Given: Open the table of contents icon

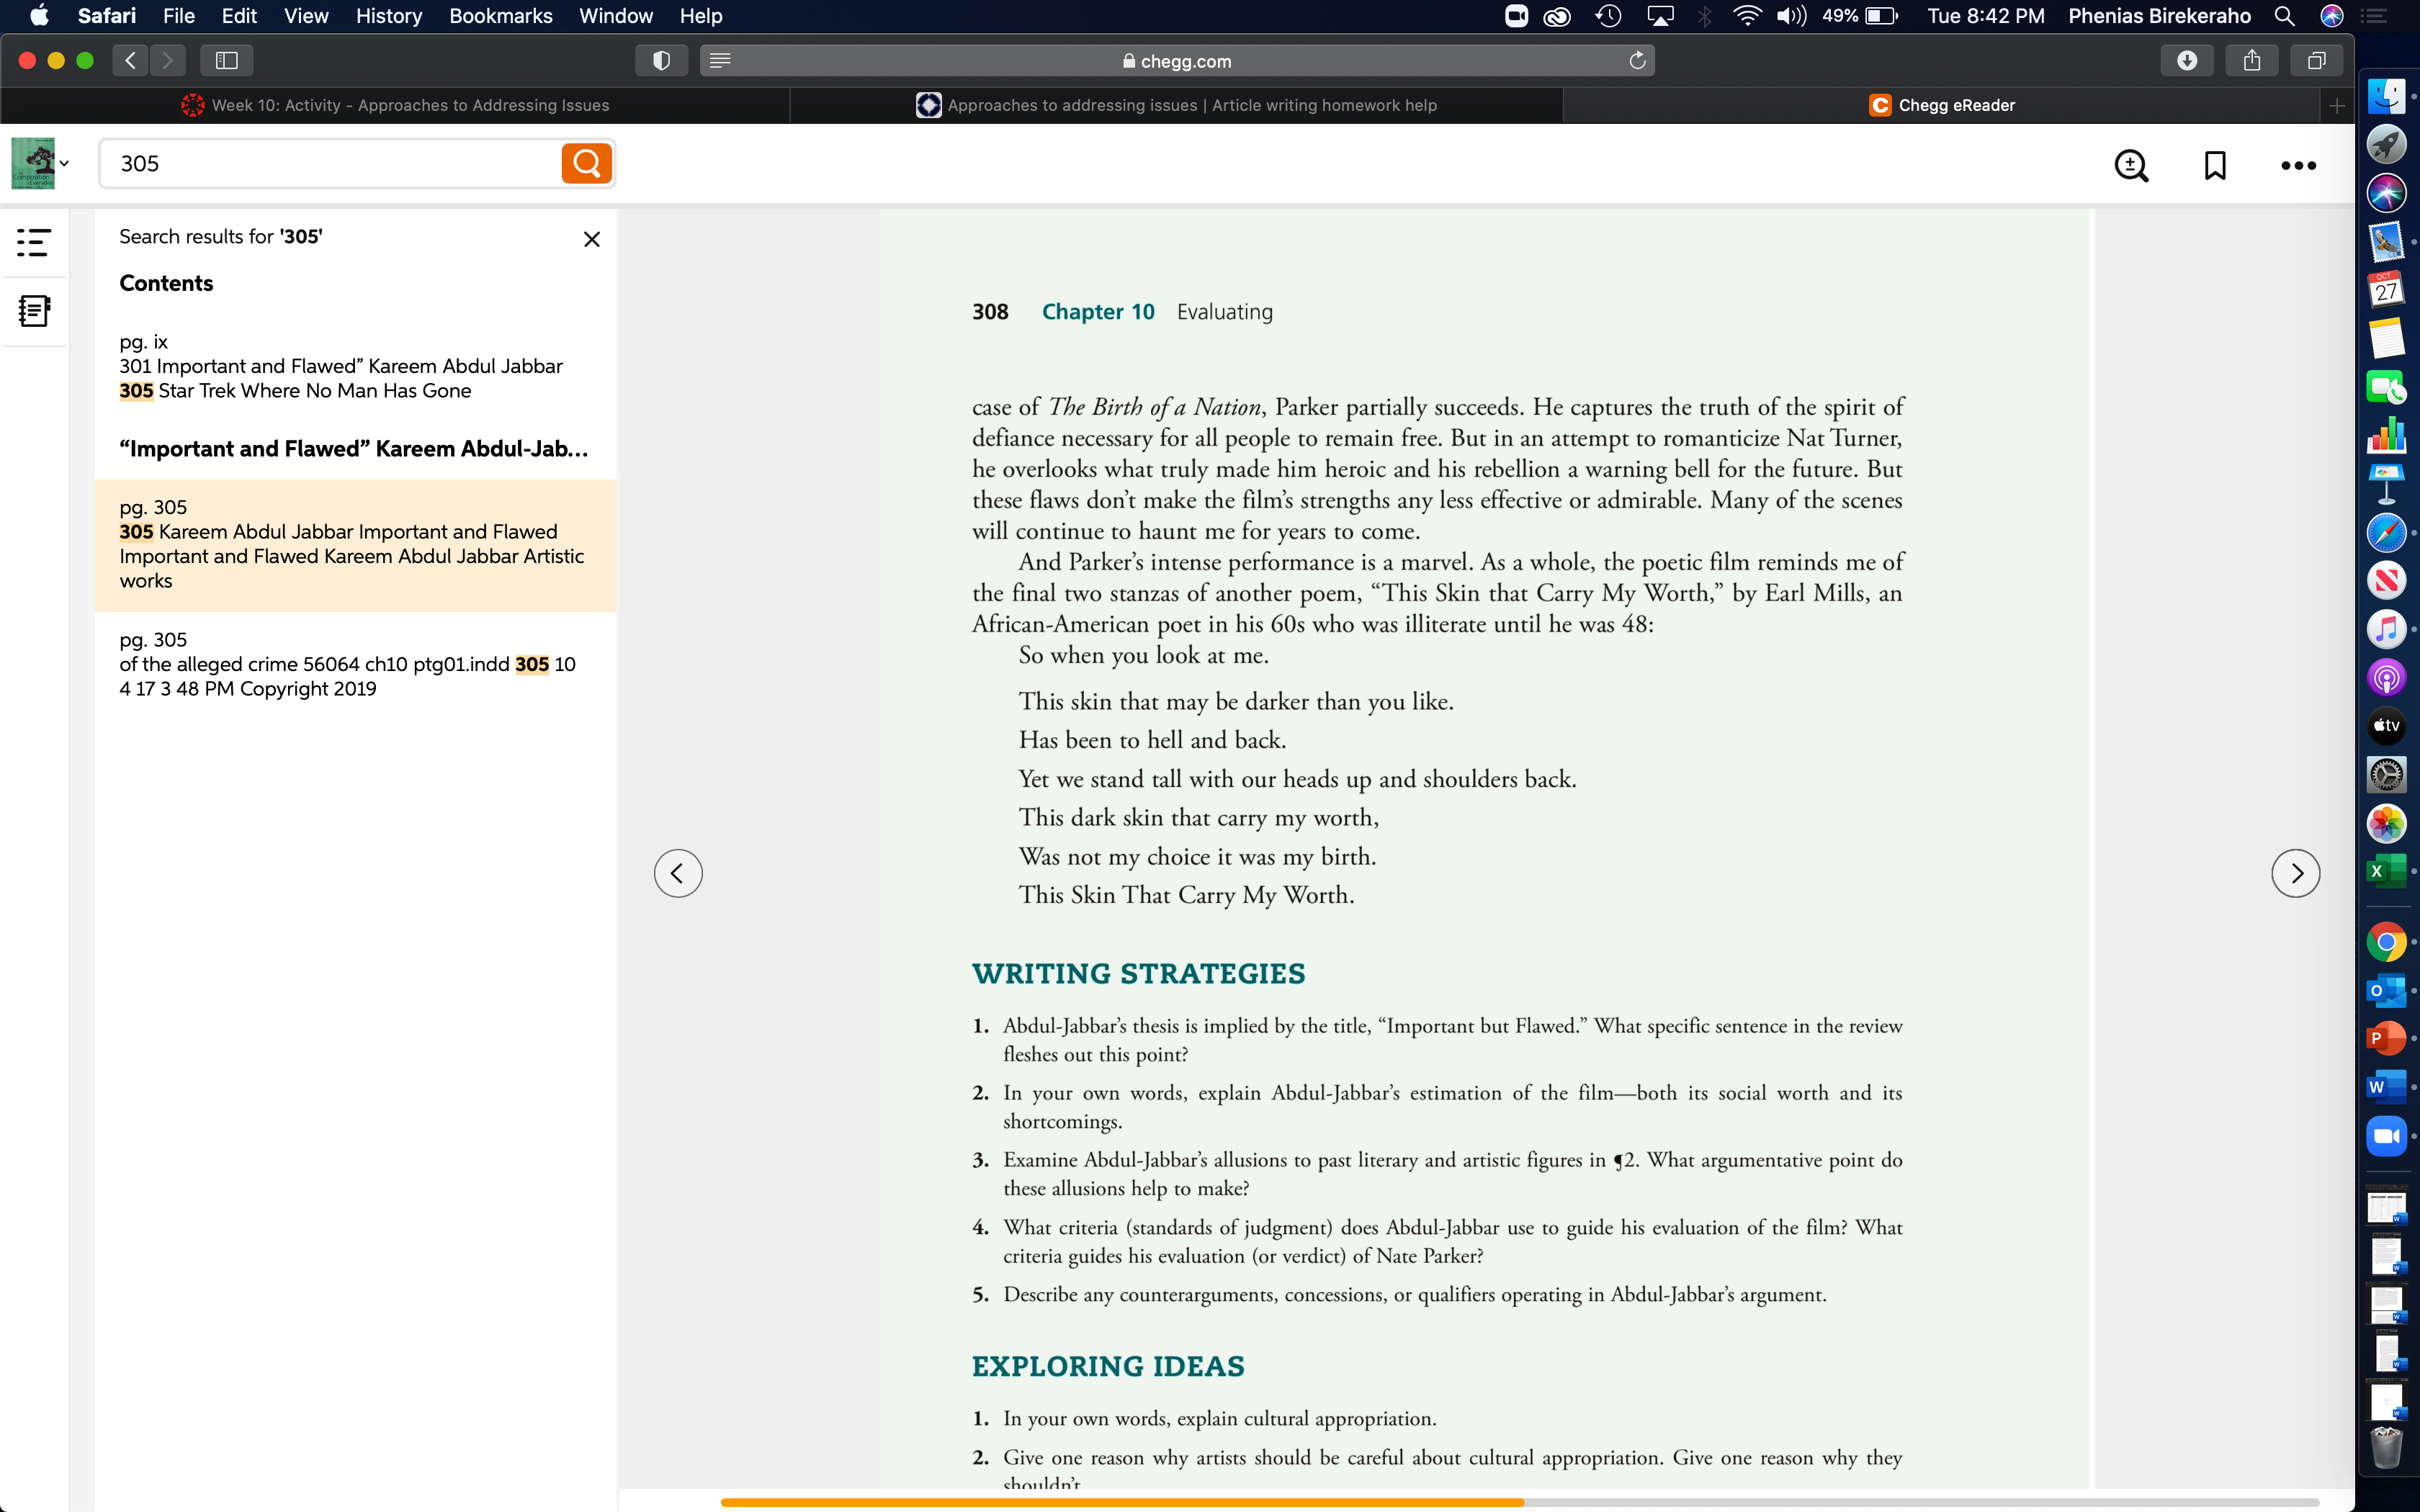Looking at the screenshot, I should click(x=34, y=242).
